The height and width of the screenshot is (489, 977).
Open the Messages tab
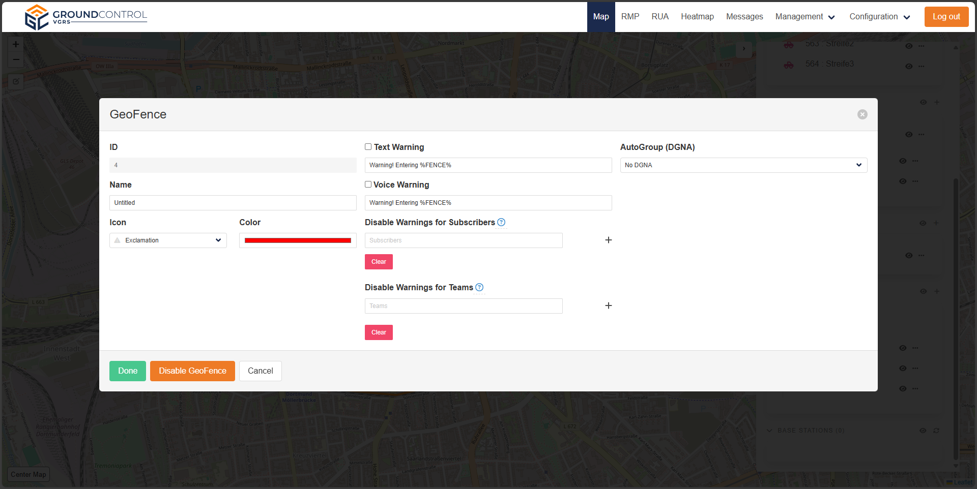coord(744,17)
